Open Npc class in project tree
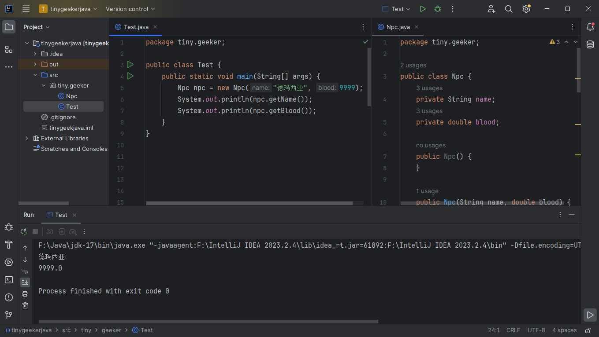 coord(68,96)
